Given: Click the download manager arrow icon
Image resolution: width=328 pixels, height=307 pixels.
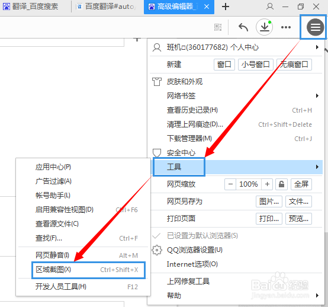Looking at the screenshot, I should click(265, 27).
